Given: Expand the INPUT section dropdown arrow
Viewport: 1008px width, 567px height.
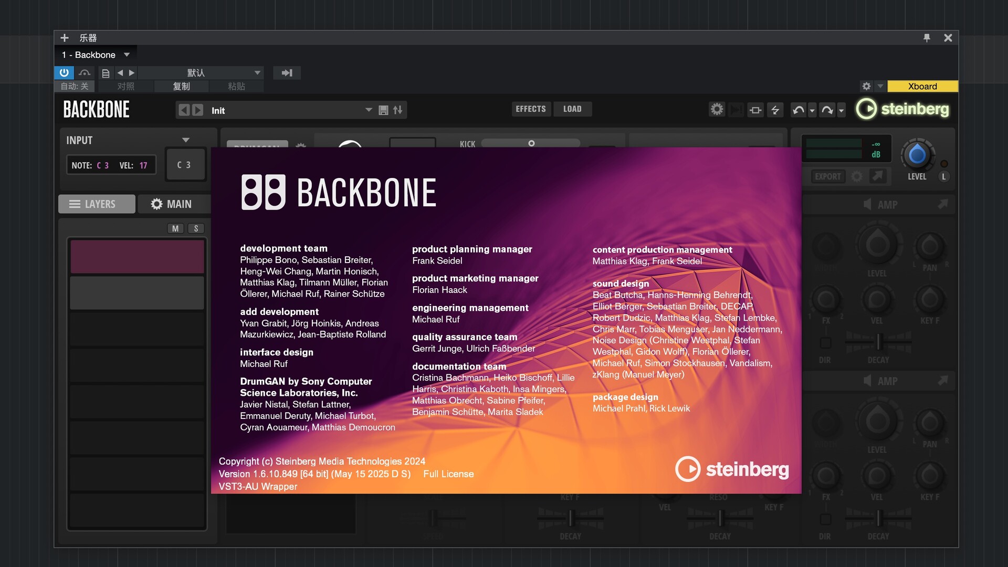Looking at the screenshot, I should [186, 140].
